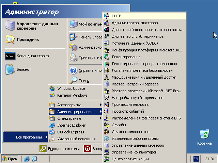Click the system clock showing 21:31
Screen dimensions: 218x163
[x=209, y=159]
